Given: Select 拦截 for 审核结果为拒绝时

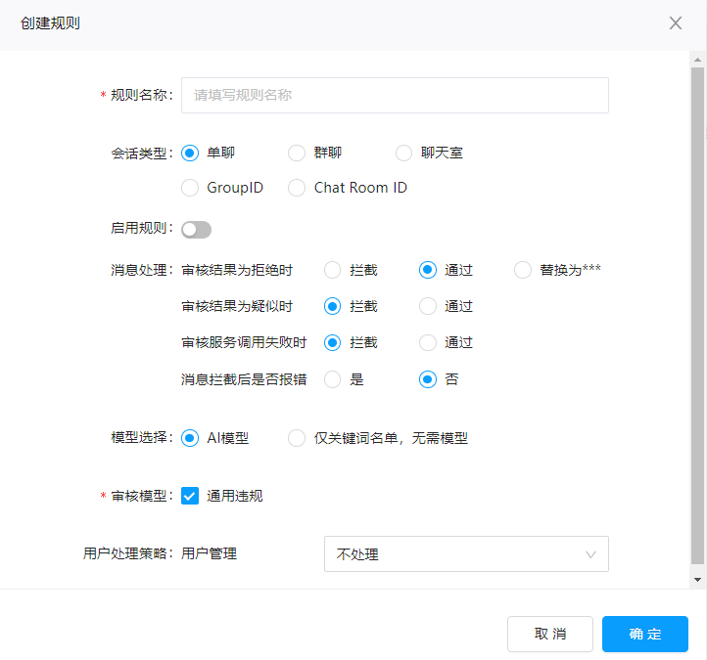Looking at the screenshot, I should tap(333, 270).
